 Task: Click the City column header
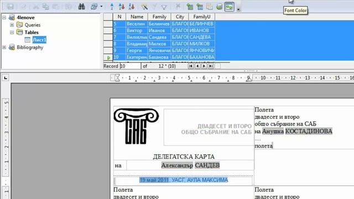coord(180,17)
